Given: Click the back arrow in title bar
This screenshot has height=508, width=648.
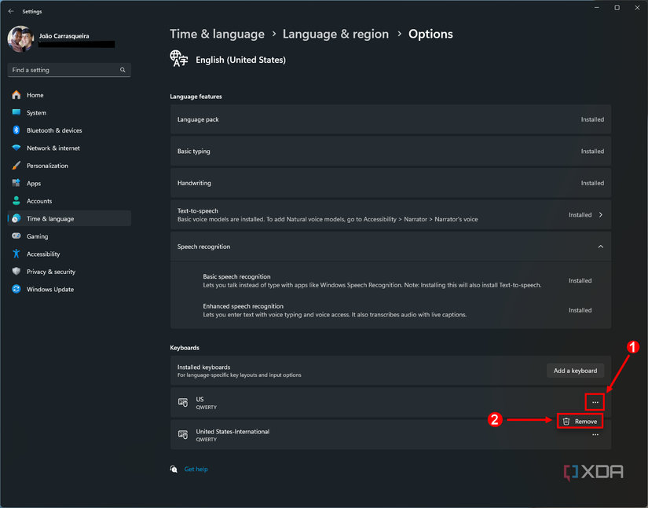Looking at the screenshot, I should point(11,12).
